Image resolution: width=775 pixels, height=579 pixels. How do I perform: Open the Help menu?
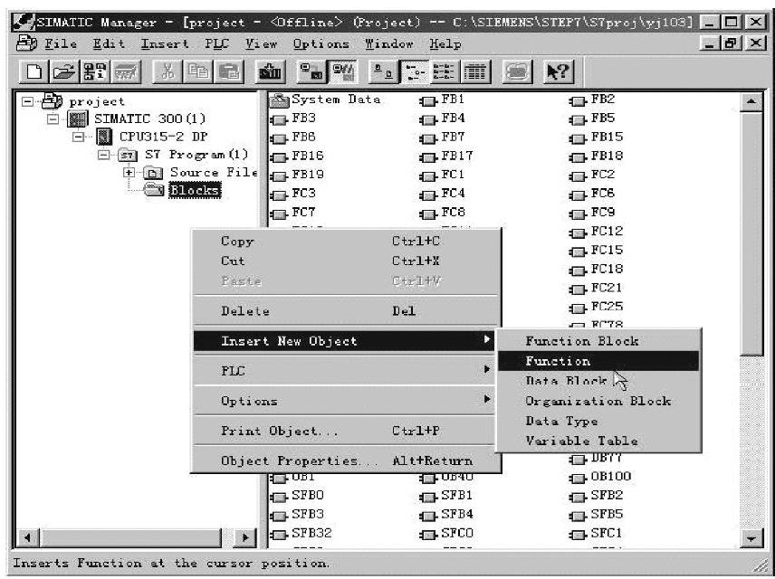[445, 44]
